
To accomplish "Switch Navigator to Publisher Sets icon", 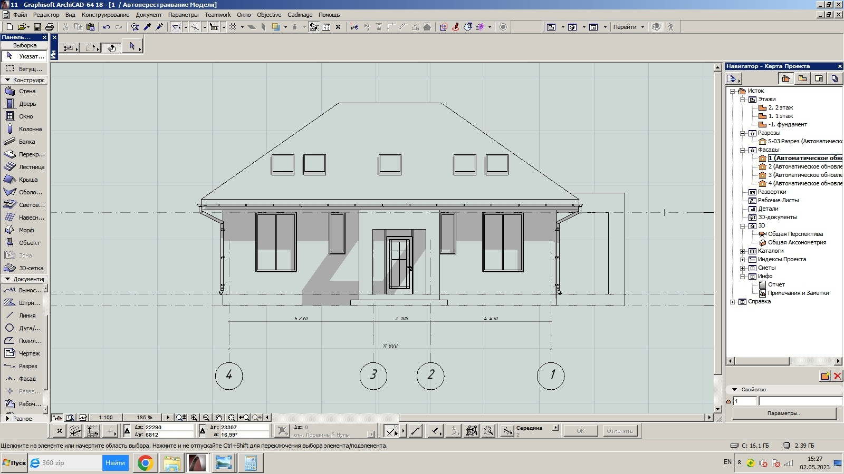I will click(835, 78).
